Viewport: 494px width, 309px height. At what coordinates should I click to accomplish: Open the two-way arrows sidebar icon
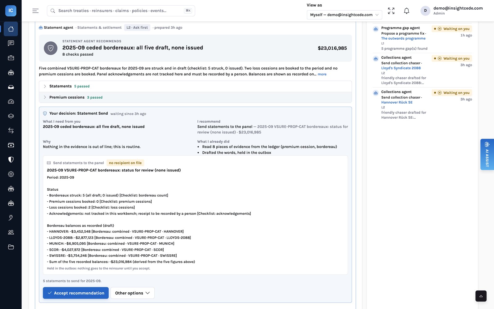click(11, 130)
